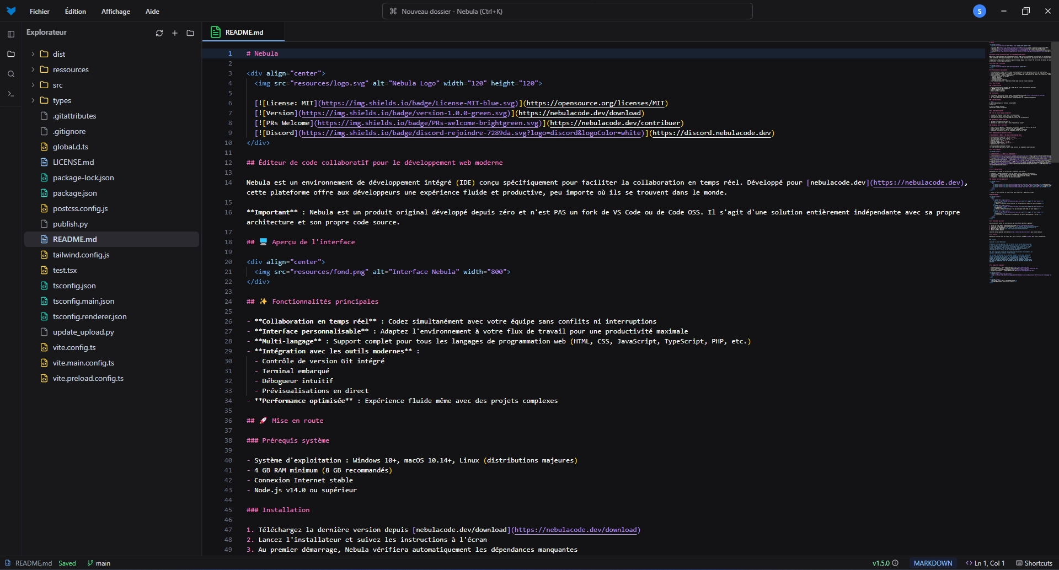Click the version v1.5.0 info icon
The height and width of the screenshot is (570, 1059).
[x=895, y=563]
